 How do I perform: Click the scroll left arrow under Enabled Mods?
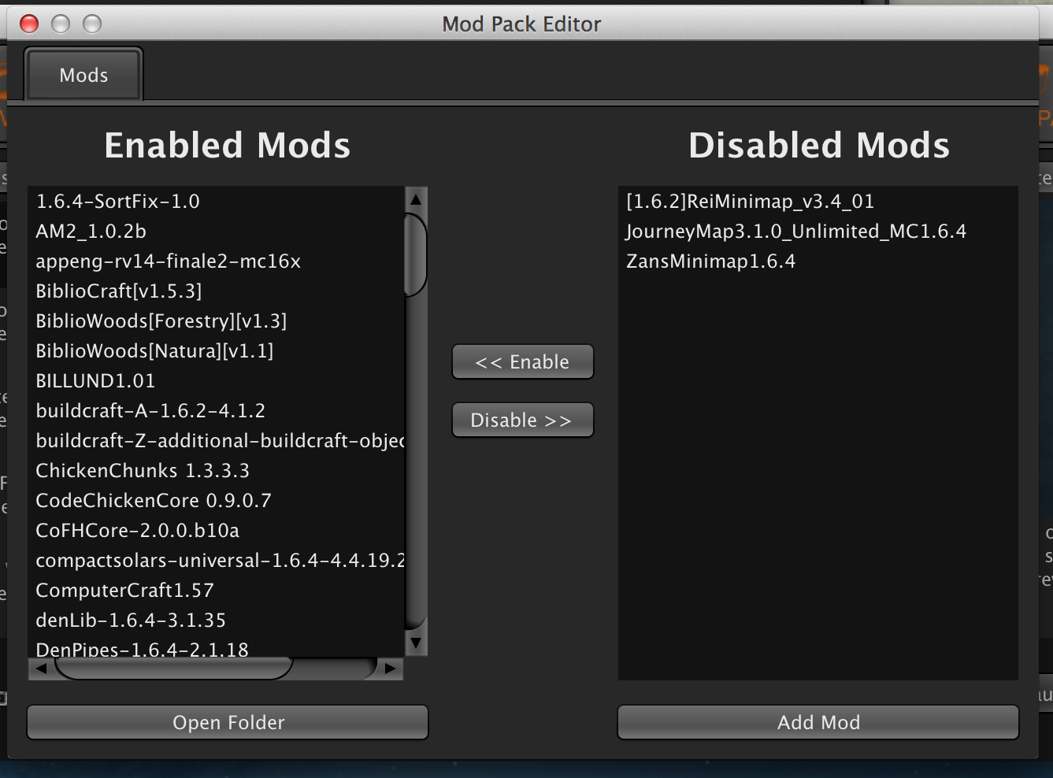tap(41, 669)
